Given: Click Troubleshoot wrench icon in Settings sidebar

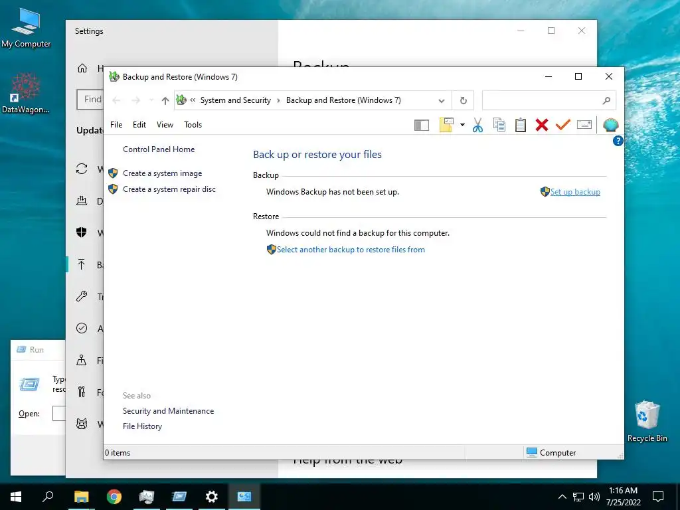Looking at the screenshot, I should click(82, 296).
